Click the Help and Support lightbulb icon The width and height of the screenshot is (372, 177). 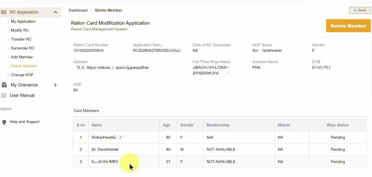pyautogui.click(x=4, y=122)
